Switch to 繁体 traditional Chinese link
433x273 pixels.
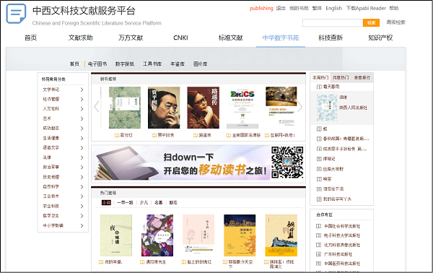point(317,8)
